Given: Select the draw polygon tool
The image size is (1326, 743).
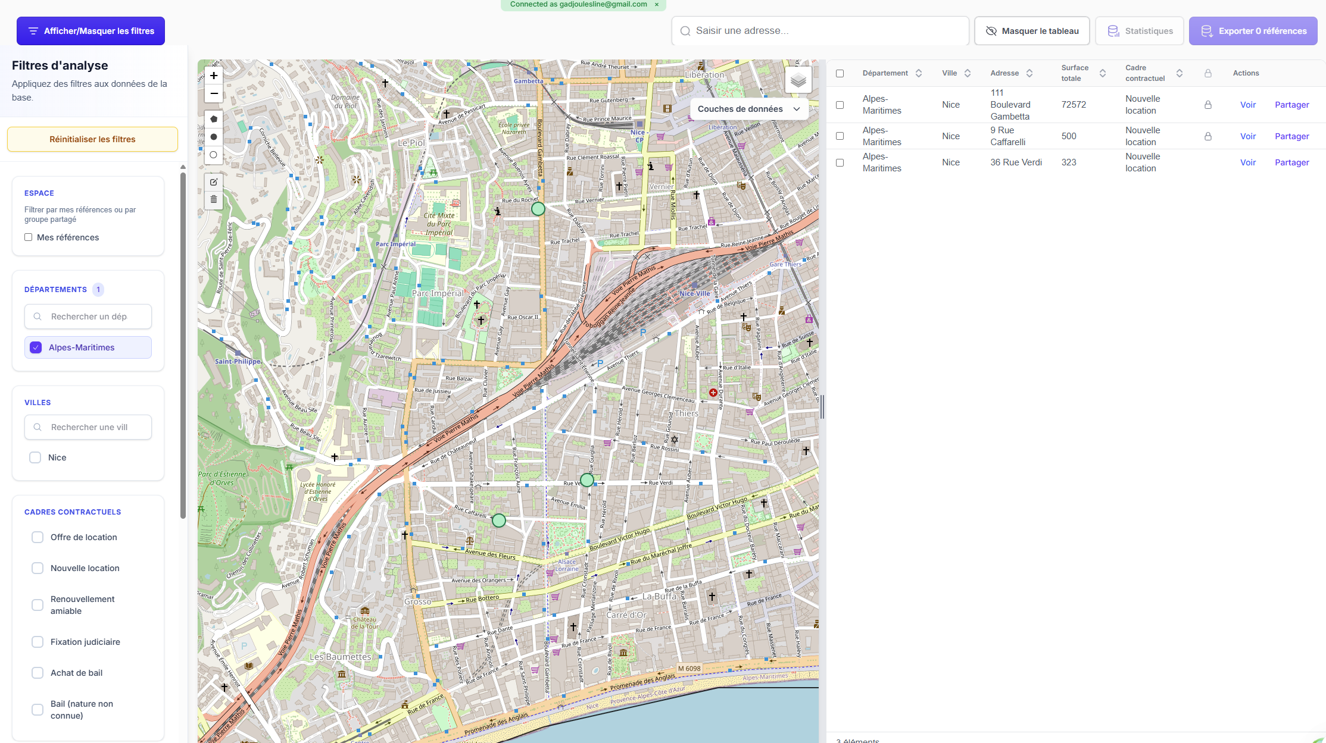Looking at the screenshot, I should 214,119.
